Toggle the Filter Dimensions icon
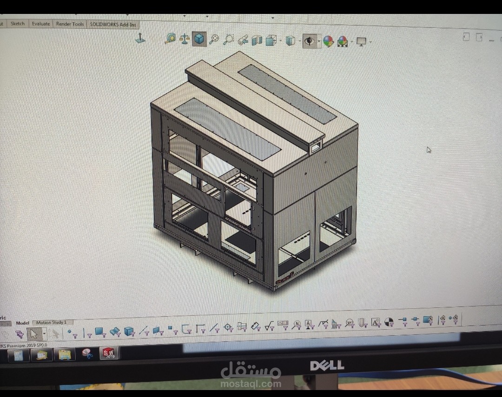The height and width of the screenshot is (397, 502). tap(256, 326)
